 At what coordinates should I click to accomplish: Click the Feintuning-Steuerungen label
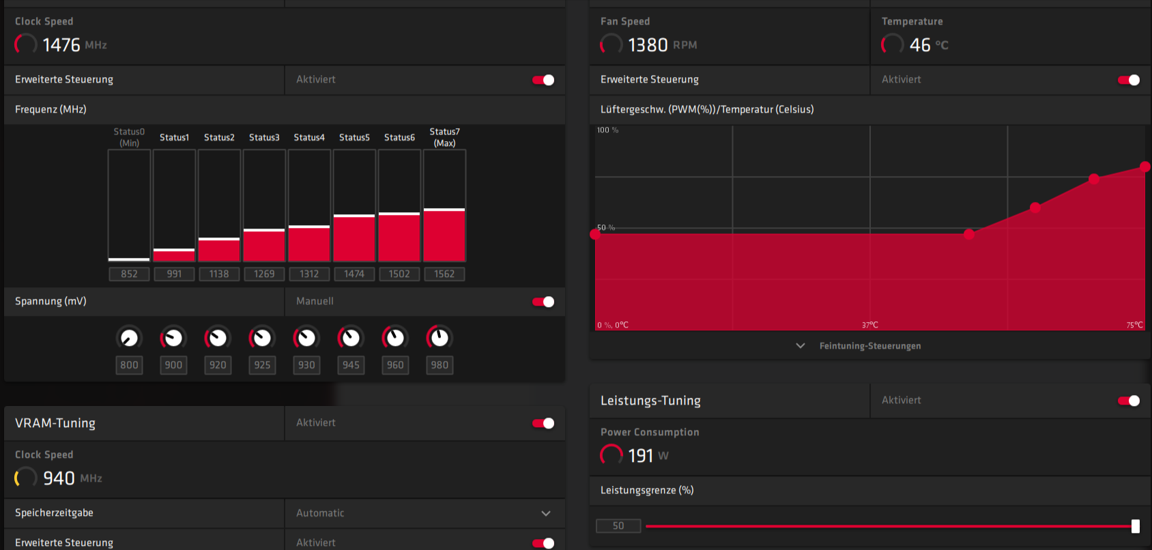(x=870, y=346)
